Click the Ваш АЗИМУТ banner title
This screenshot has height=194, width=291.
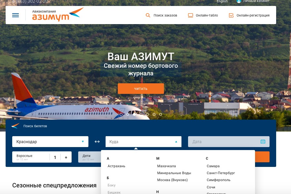point(141,56)
